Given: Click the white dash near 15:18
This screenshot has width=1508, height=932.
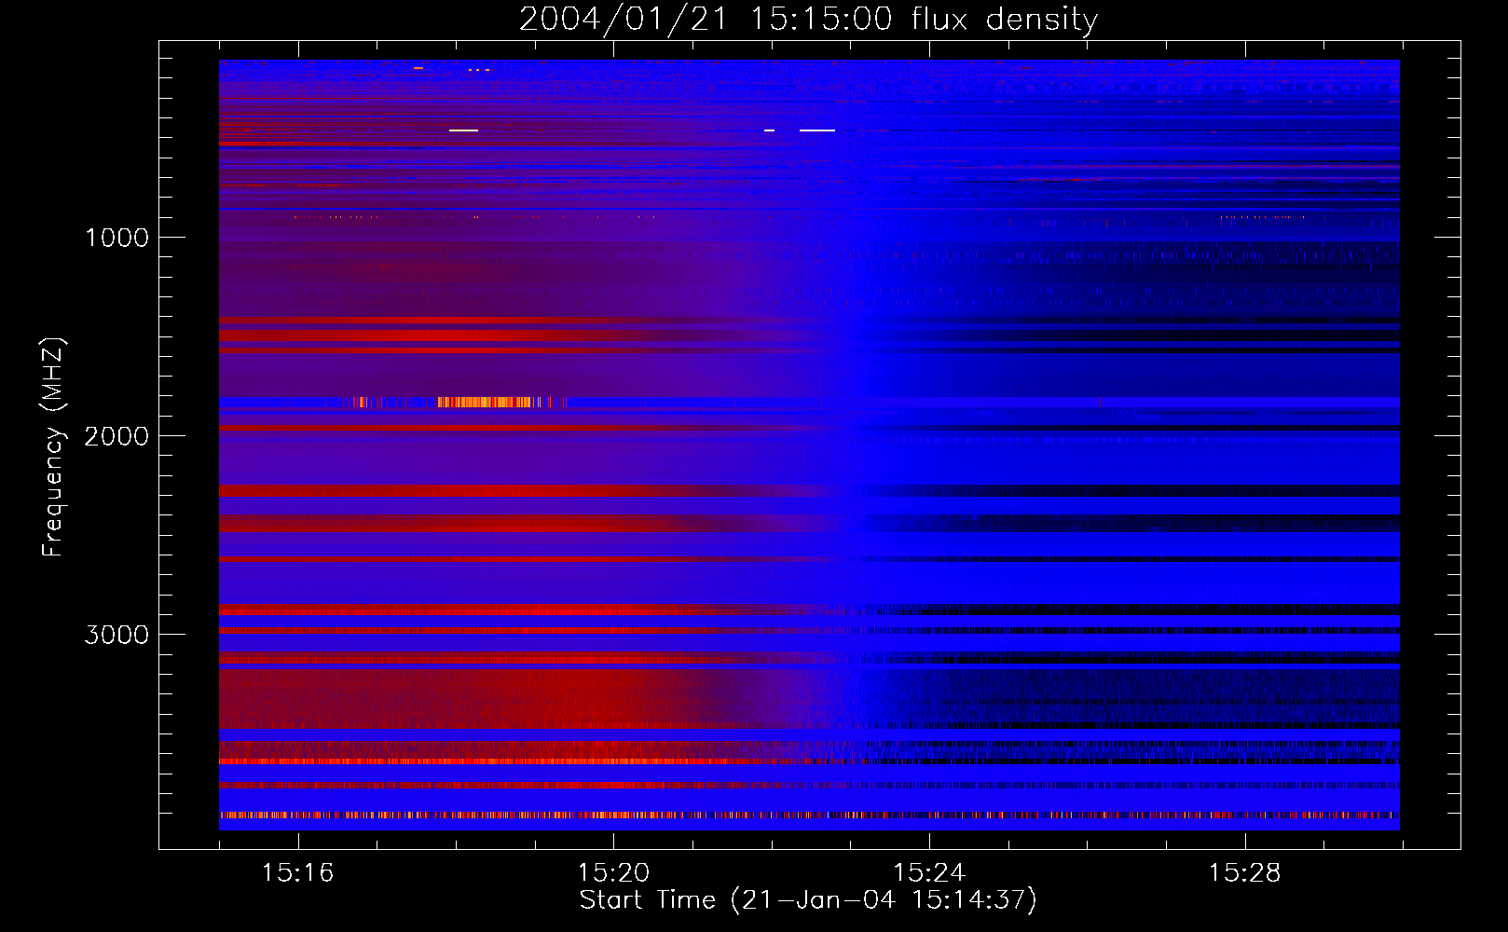Looking at the screenshot, I should (x=463, y=130).
